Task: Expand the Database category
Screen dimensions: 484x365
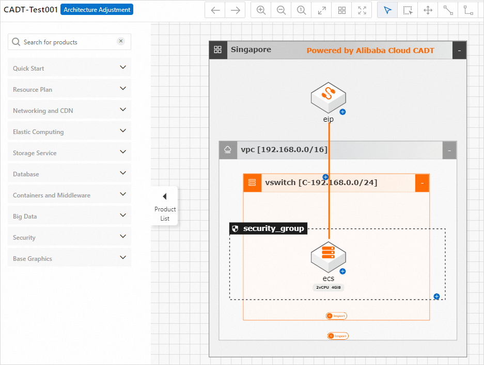Action: pyautogui.click(x=69, y=174)
